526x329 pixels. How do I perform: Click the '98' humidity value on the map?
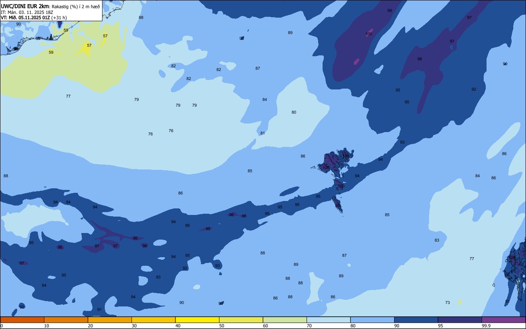point(420,59)
